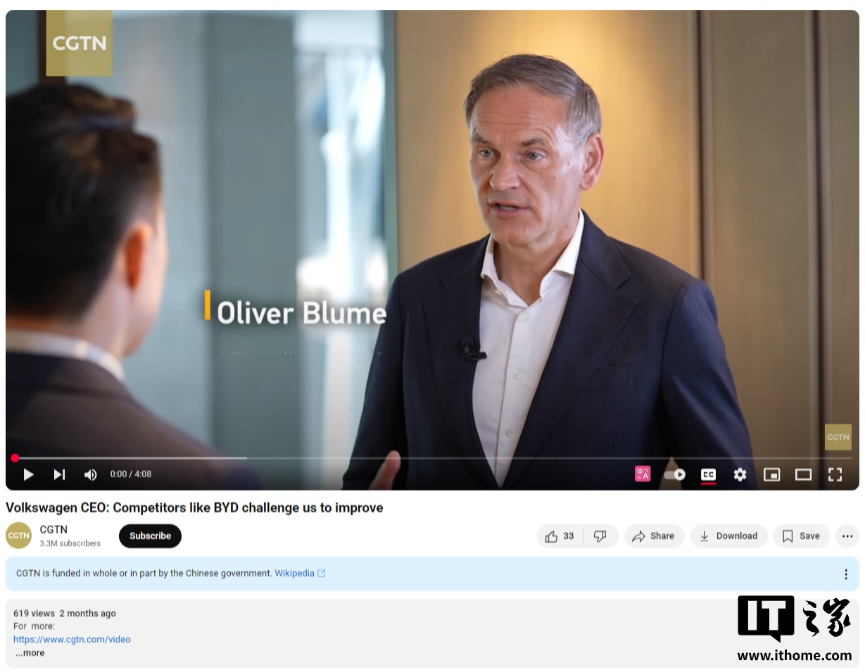Viewport: 865px width, 672px height.
Task: Subscribe to the CGTN channel
Action: pyautogui.click(x=150, y=536)
